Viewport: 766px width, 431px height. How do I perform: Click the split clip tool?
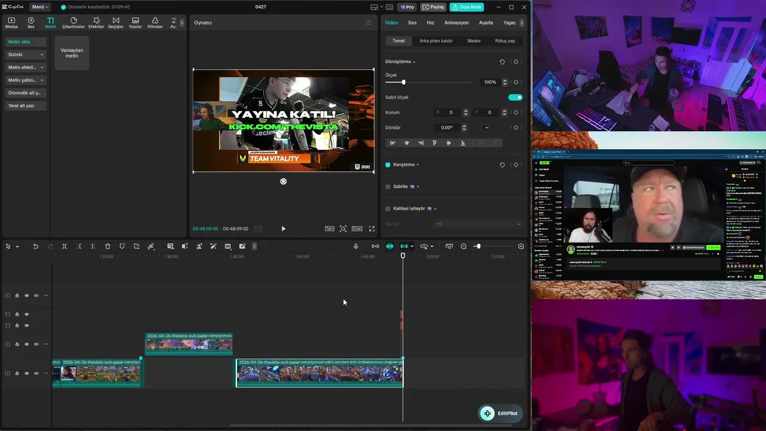click(65, 246)
